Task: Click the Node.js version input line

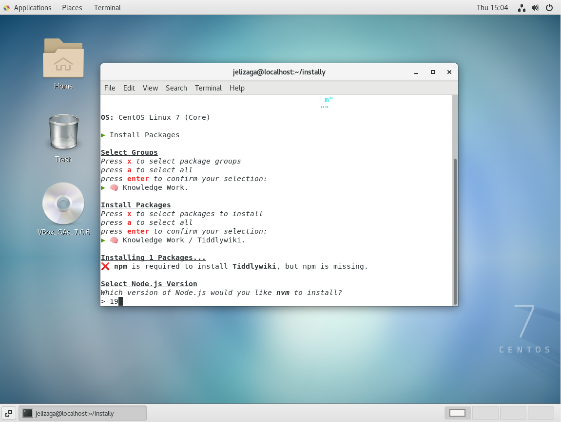Action: (276, 302)
